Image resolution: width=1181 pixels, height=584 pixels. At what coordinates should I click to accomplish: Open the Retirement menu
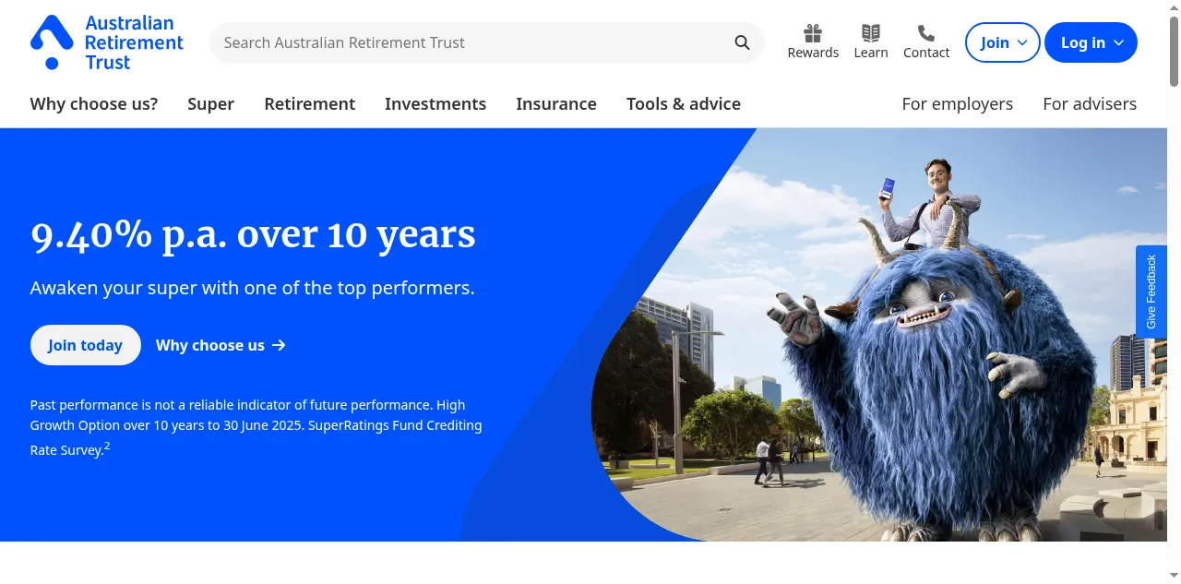(309, 104)
